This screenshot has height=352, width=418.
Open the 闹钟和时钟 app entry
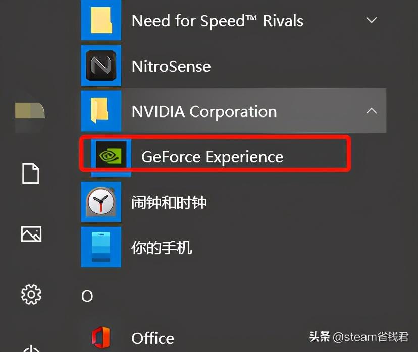(x=169, y=203)
